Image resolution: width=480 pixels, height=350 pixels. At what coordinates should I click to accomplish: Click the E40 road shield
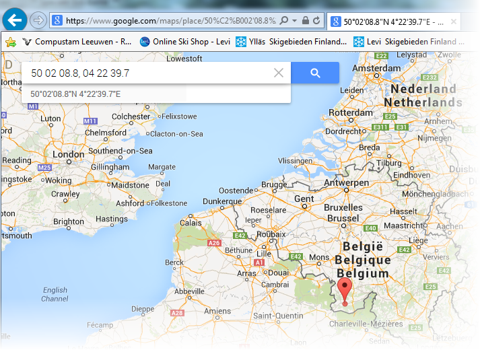[370, 228]
